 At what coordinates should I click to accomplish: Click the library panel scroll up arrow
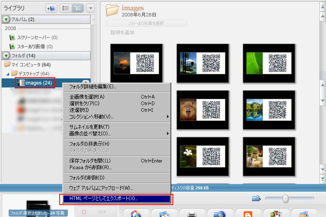(x=94, y=20)
